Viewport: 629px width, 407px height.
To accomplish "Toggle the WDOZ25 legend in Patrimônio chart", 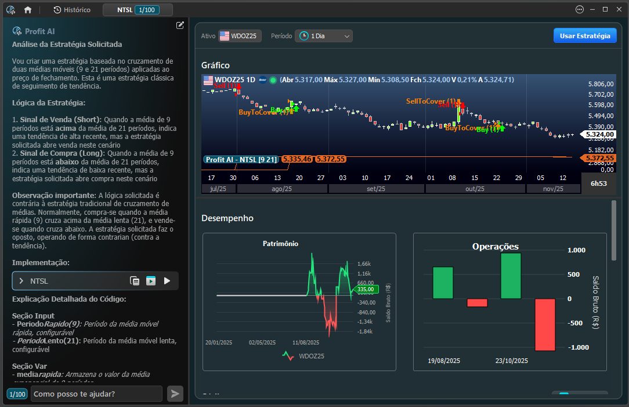I will click(303, 356).
